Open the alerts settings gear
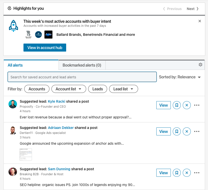This screenshot has height=190, width=208. (200, 64)
